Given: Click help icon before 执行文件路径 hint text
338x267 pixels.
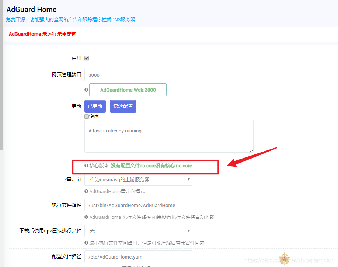Looking at the screenshot, I should [86, 217].
